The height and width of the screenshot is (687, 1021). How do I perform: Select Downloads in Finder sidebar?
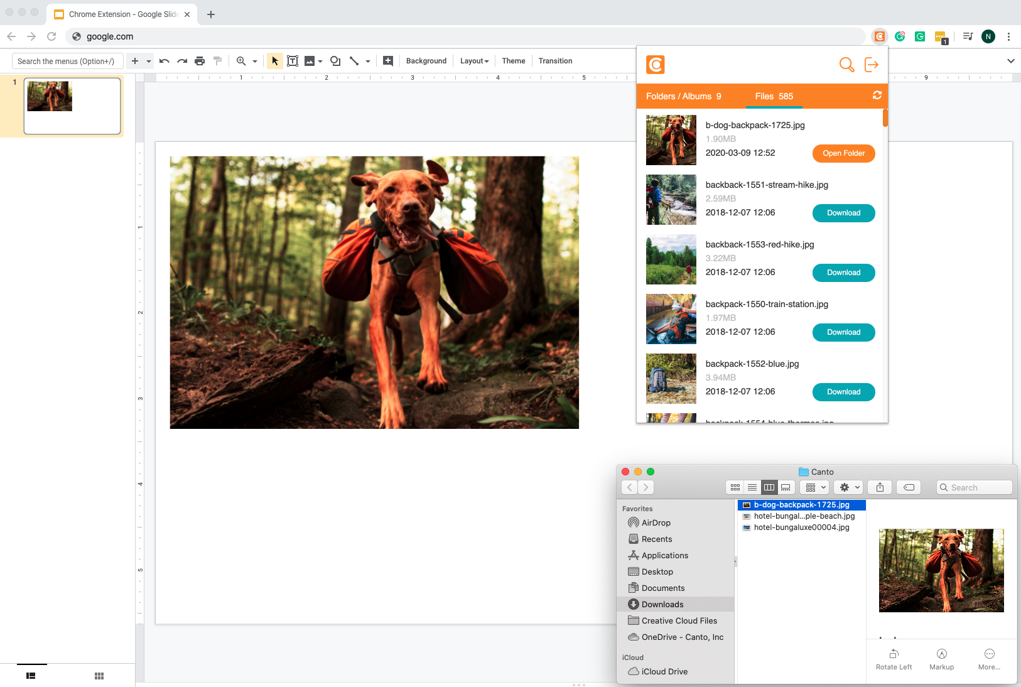tap(675, 604)
